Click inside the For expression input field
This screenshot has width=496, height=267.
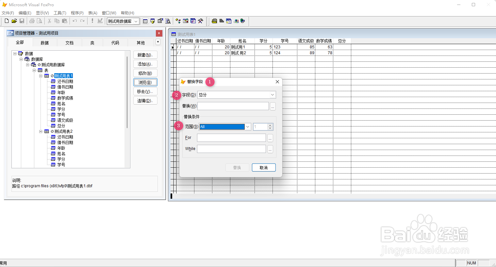231,138
